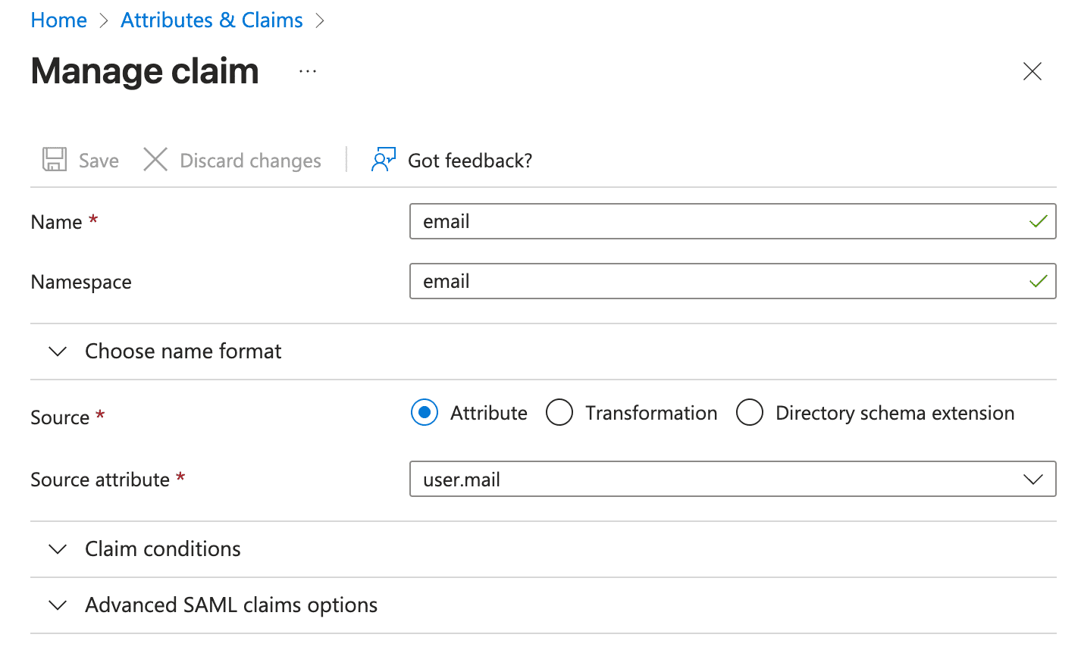Click the Discard changes button
1081x650 pixels.
pyautogui.click(x=231, y=159)
